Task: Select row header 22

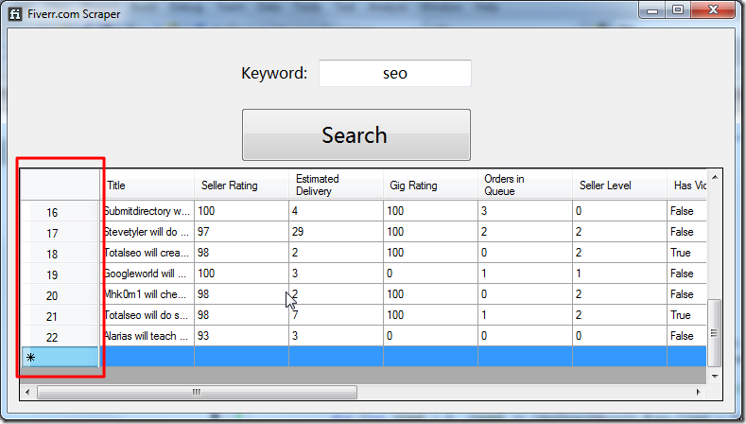Action: click(x=60, y=336)
